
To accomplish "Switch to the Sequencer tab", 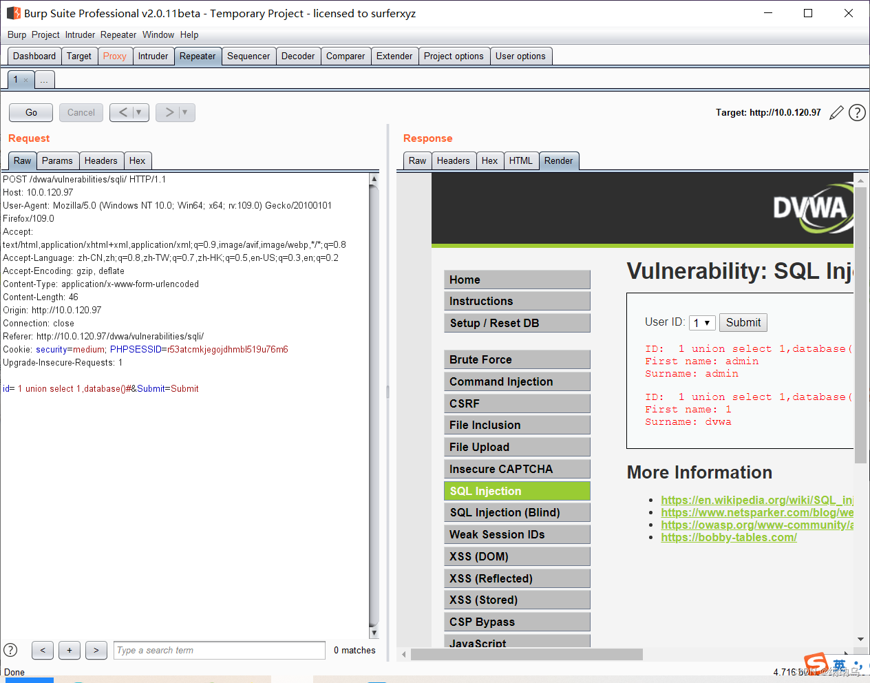I will click(248, 56).
